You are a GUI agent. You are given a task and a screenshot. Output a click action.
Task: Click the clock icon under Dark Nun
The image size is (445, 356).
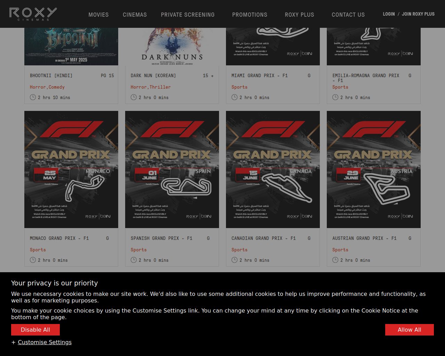coord(133,97)
